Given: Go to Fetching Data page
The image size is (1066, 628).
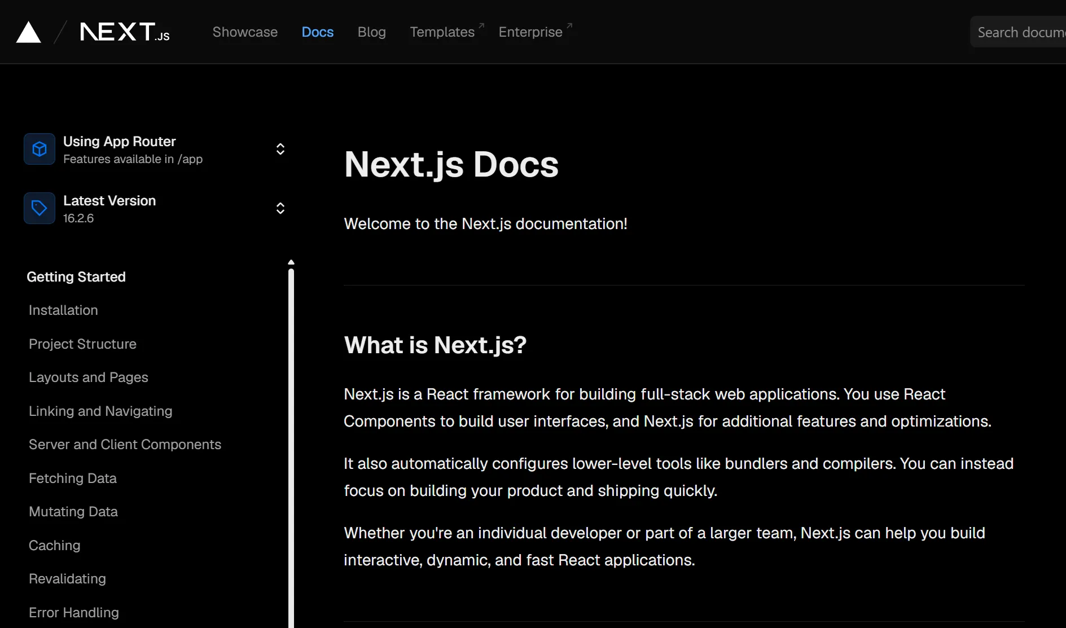Looking at the screenshot, I should (73, 478).
